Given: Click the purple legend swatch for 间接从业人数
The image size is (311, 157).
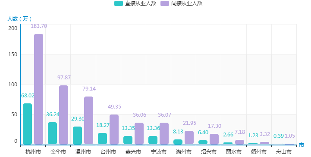Looking at the screenshot, I should coord(165,3).
